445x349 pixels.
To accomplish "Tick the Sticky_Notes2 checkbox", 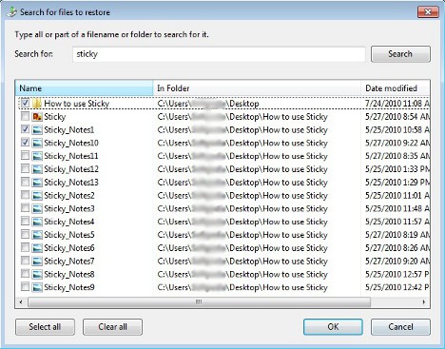I will click(x=25, y=195).
